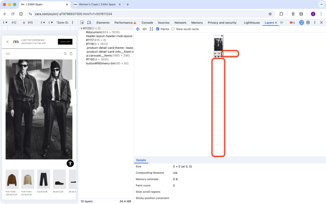Click the OPEN APP button on ZARA banner

coord(65,42)
